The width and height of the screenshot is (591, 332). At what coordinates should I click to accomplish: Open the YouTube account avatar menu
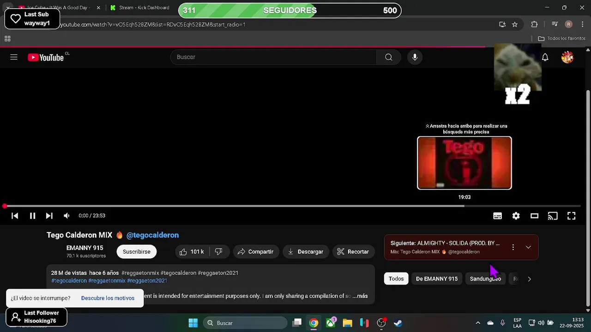[x=567, y=57]
